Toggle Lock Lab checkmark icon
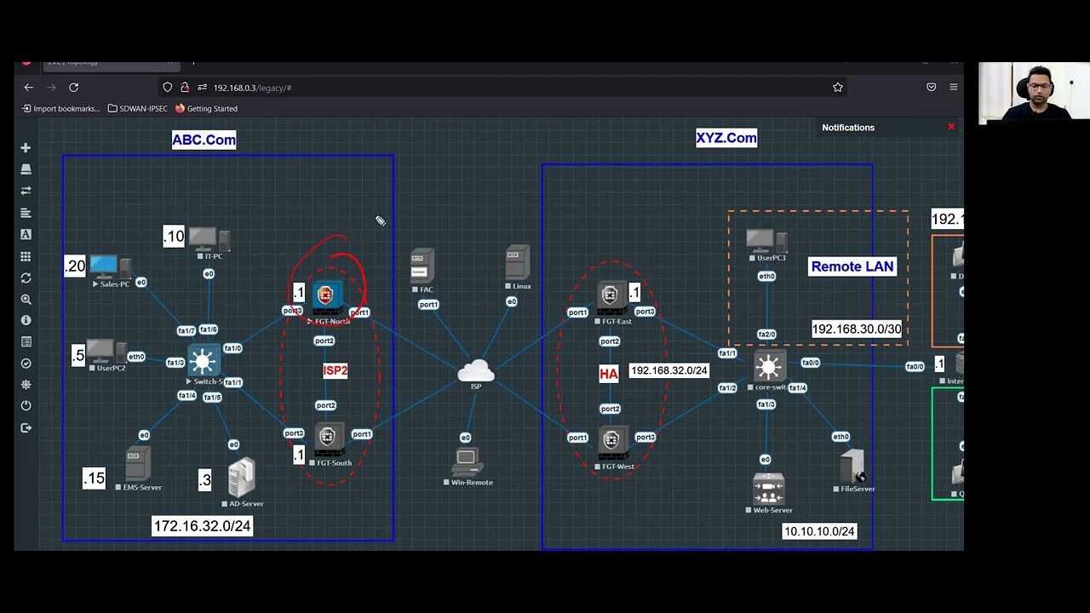This screenshot has height=613, width=1090. pyautogui.click(x=26, y=364)
